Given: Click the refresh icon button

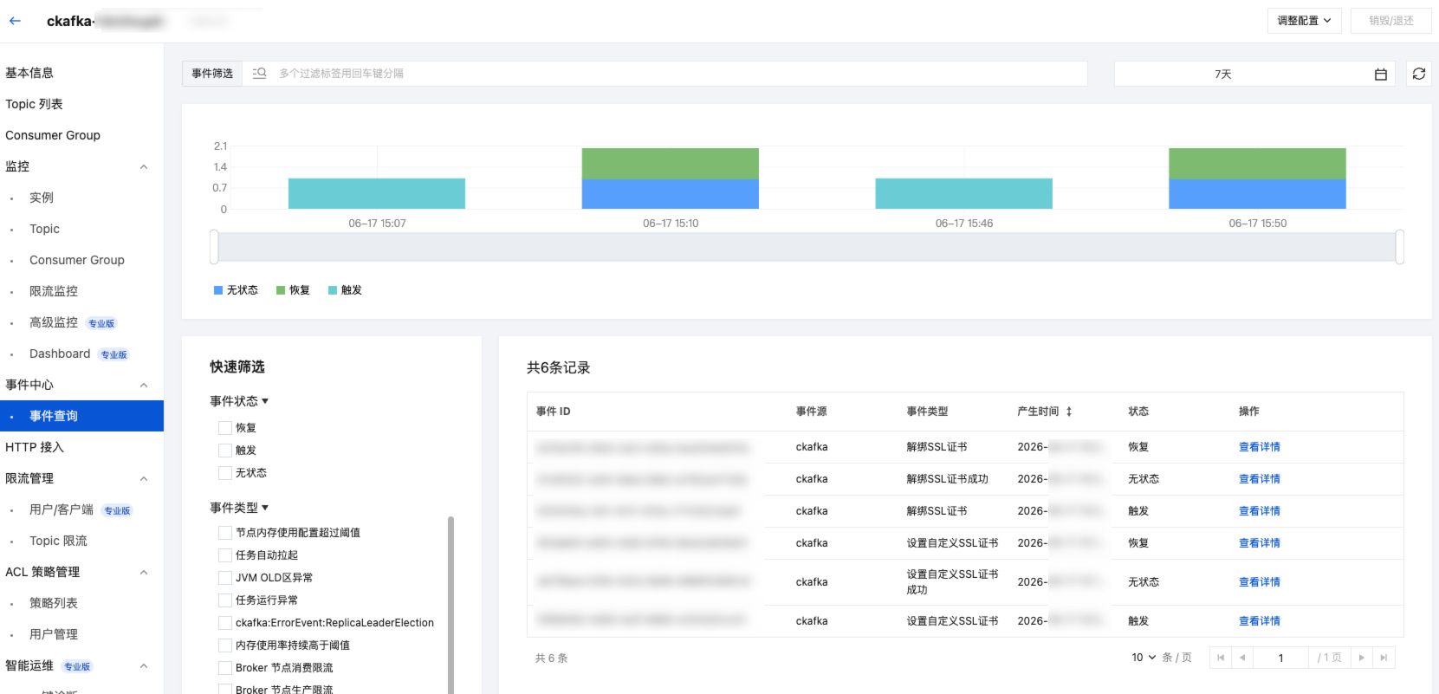Looking at the screenshot, I should click(x=1418, y=74).
